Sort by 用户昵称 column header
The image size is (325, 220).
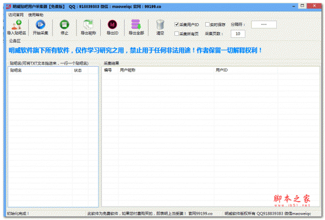pos(128,70)
